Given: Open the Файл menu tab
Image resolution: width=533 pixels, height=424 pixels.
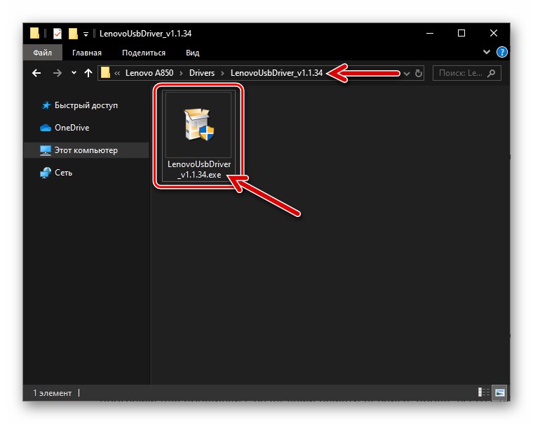Looking at the screenshot, I should [x=43, y=53].
